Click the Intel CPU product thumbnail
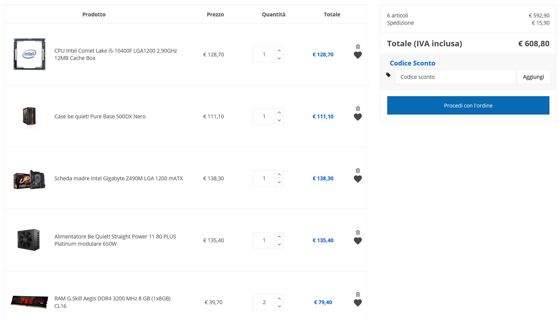The width and height of the screenshot is (559, 320). click(29, 54)
